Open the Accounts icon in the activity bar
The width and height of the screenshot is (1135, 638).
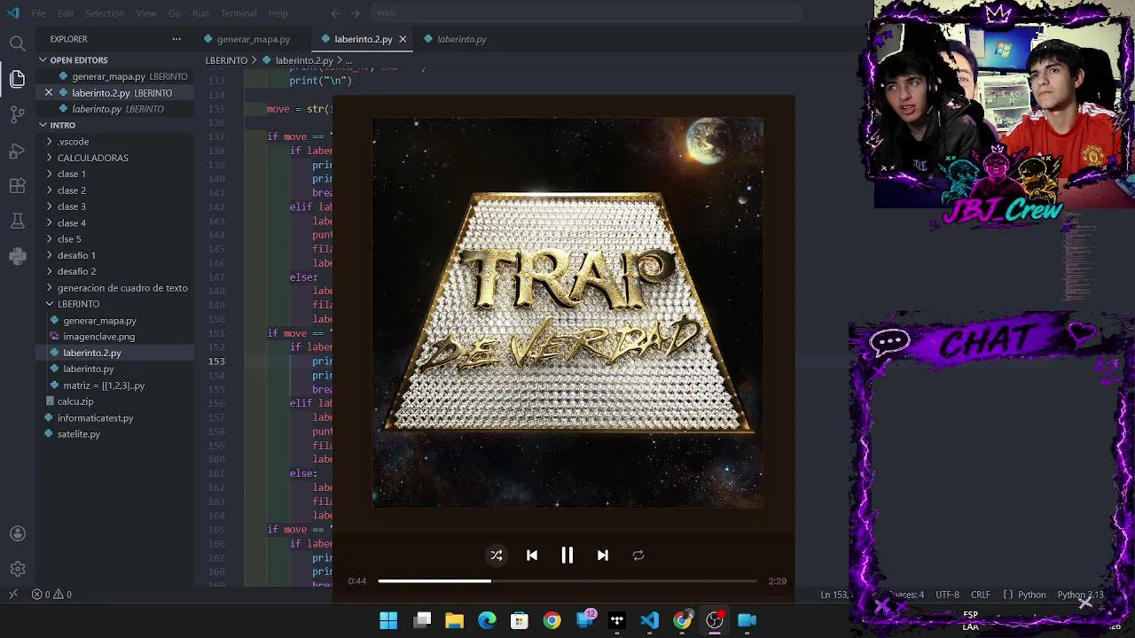coord(17,533)
